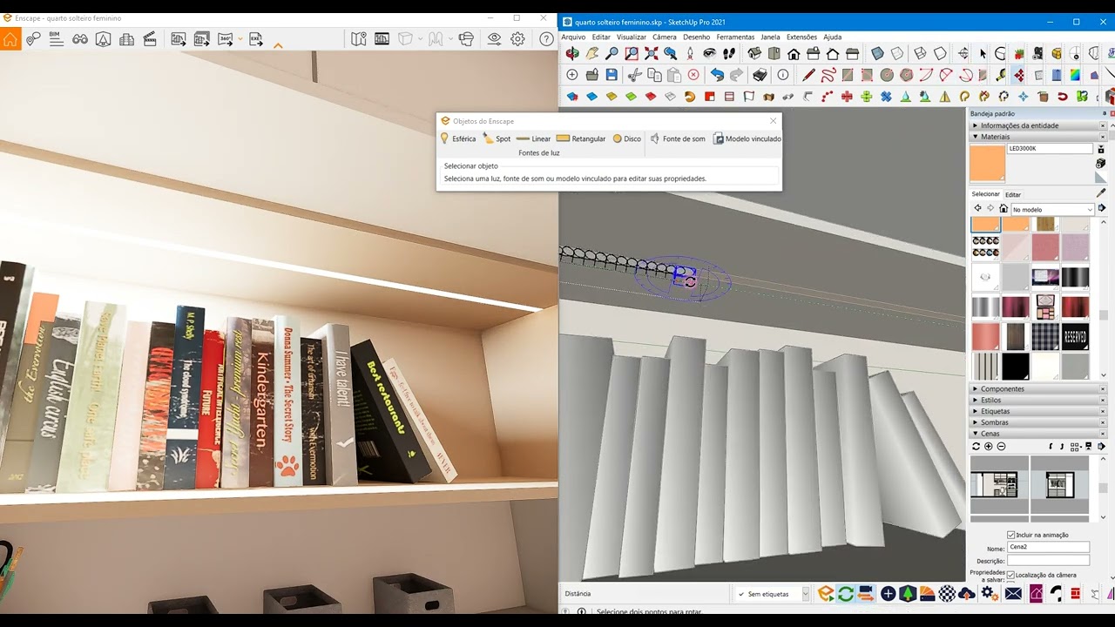Image resolution: width=1115 pixels, height=627 pixels.
Task: Click Fonte de som button
Action: pos(678,138)
